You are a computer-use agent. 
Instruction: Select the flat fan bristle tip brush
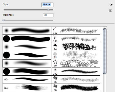27,88
